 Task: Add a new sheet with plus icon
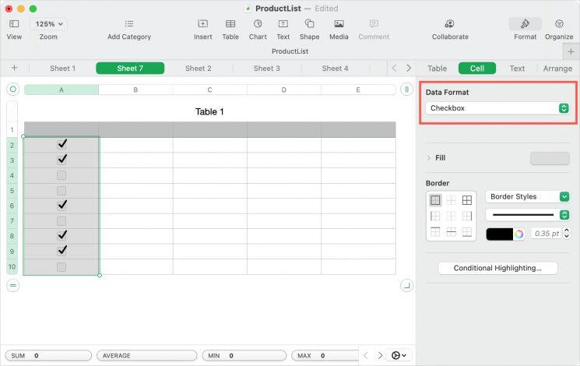14,68
